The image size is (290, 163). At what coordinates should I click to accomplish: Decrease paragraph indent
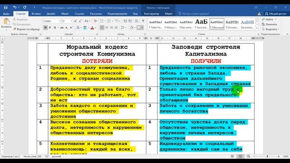point(125,21)
